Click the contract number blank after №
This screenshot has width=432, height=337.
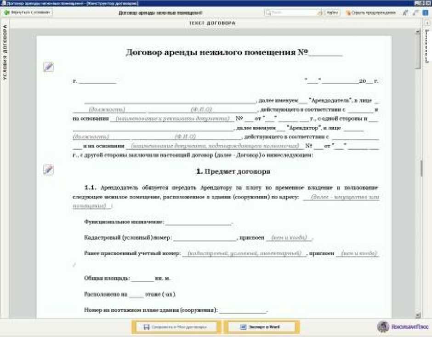click(325, 53)
